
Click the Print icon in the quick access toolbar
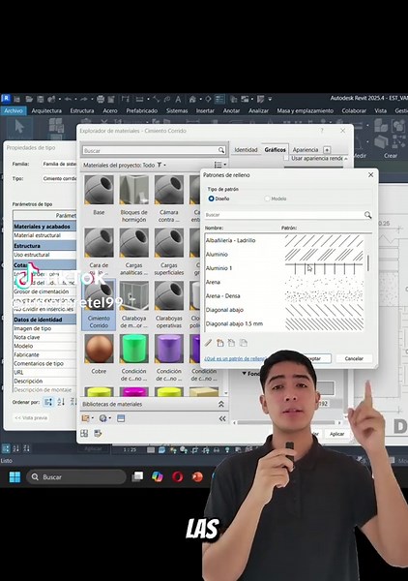click(x=101, y=100)
